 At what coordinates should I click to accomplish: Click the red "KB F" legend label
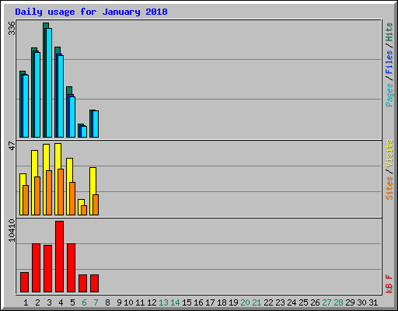click(x=389, y=284)
